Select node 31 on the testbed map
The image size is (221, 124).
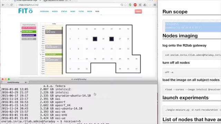(x=128, y=29)
